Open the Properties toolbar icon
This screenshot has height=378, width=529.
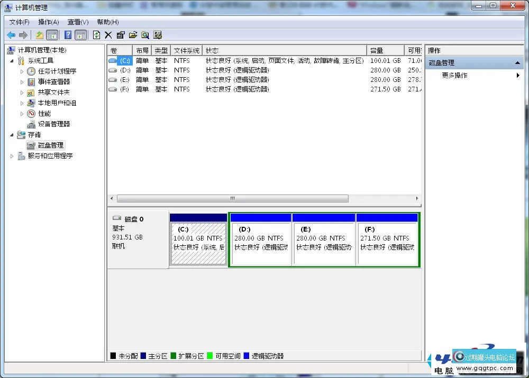pyautogui.click(x=120, y=35)
